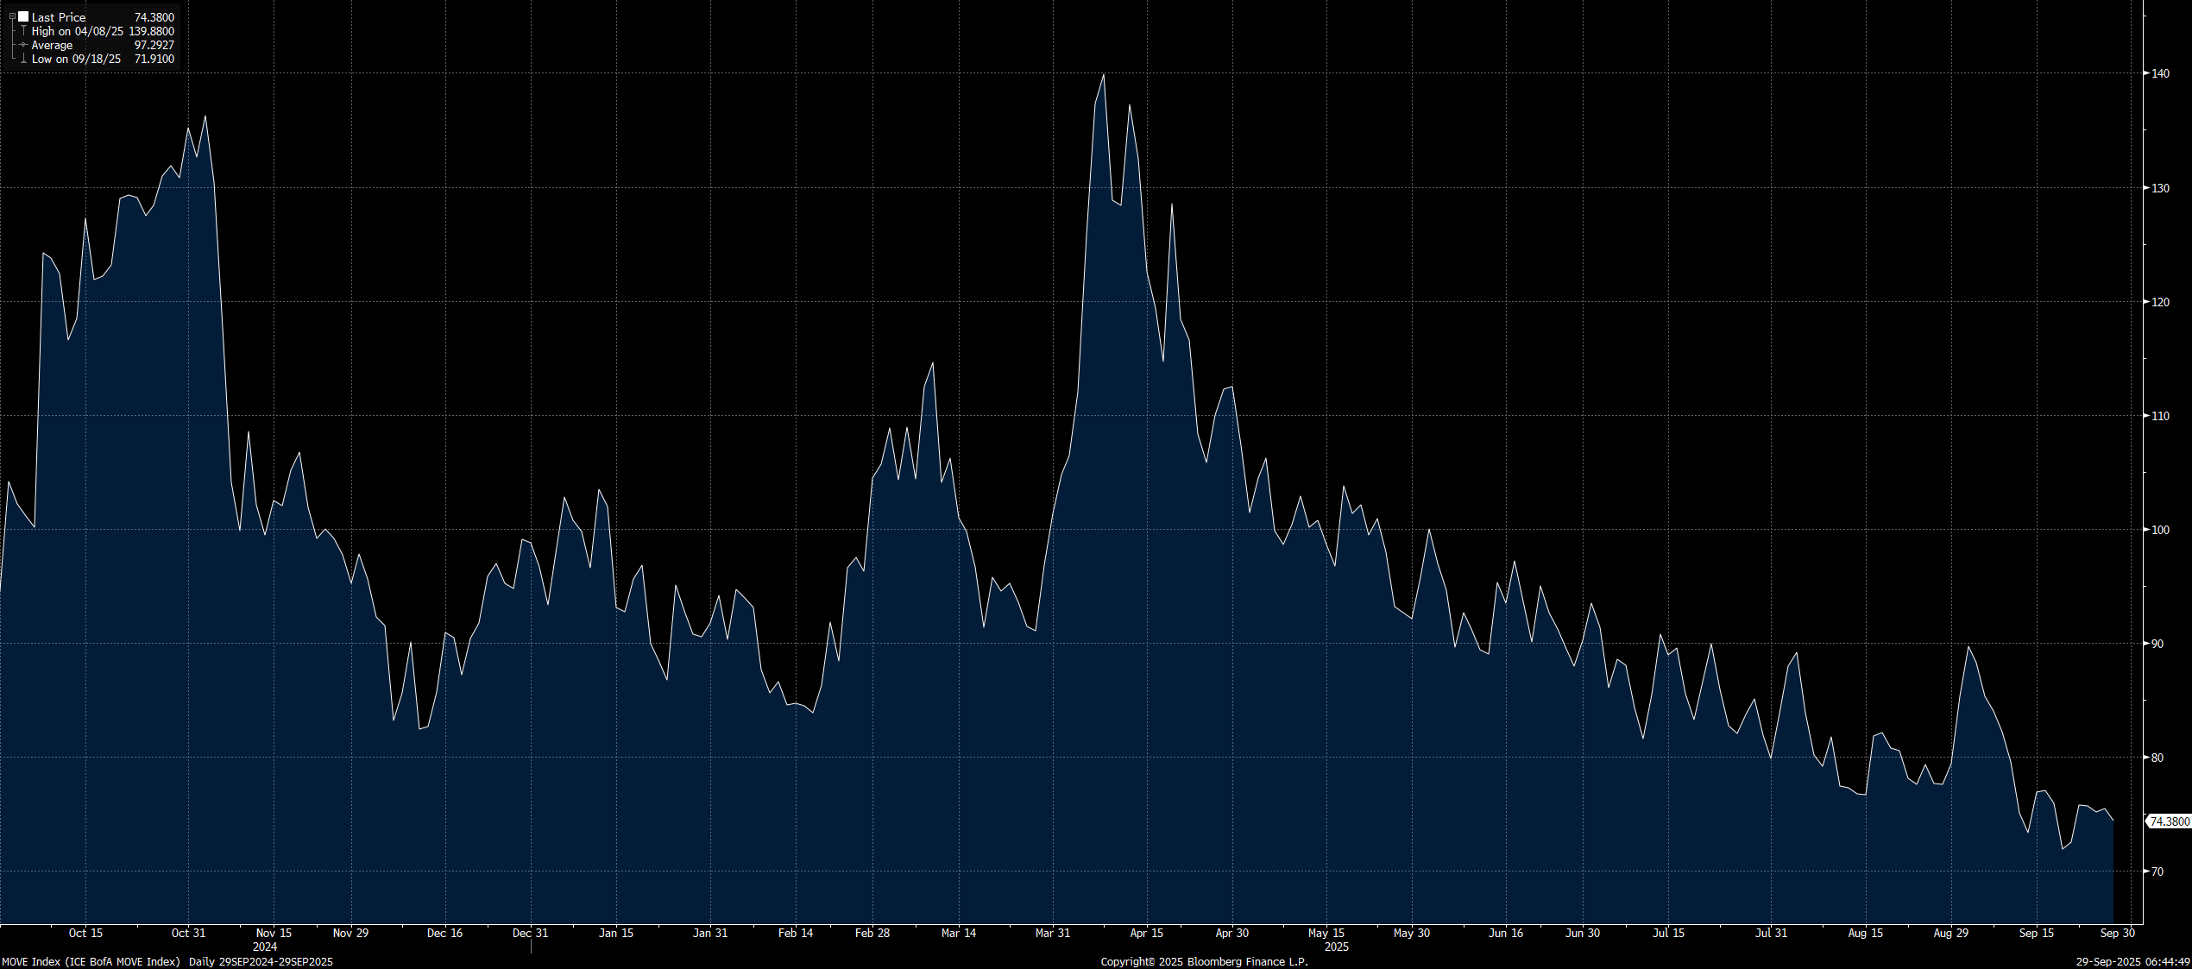
Task: Click the Bloomberg Finance copyright text
Action: click(x=1204, y=961)
